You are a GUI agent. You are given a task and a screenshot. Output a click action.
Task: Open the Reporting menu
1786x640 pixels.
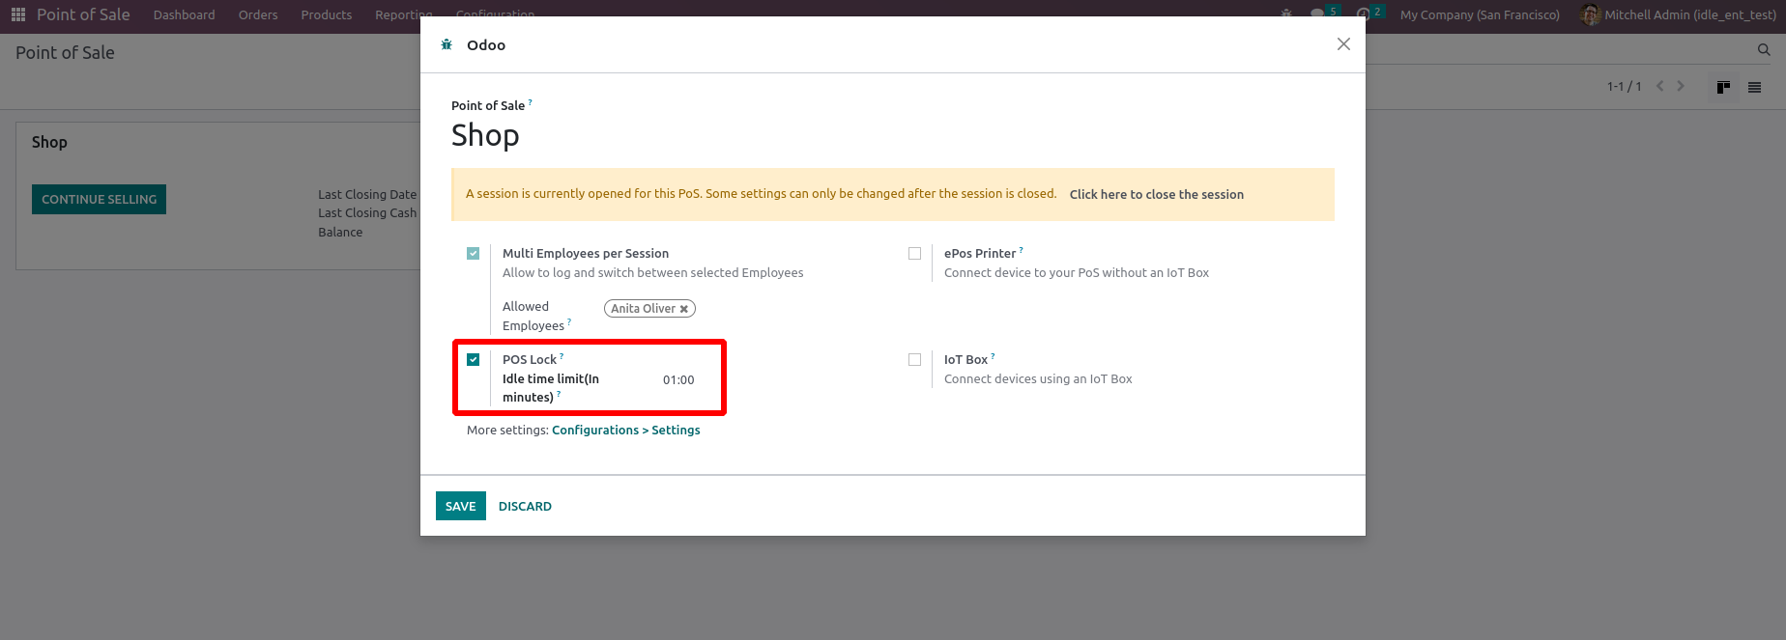point(403,14)
